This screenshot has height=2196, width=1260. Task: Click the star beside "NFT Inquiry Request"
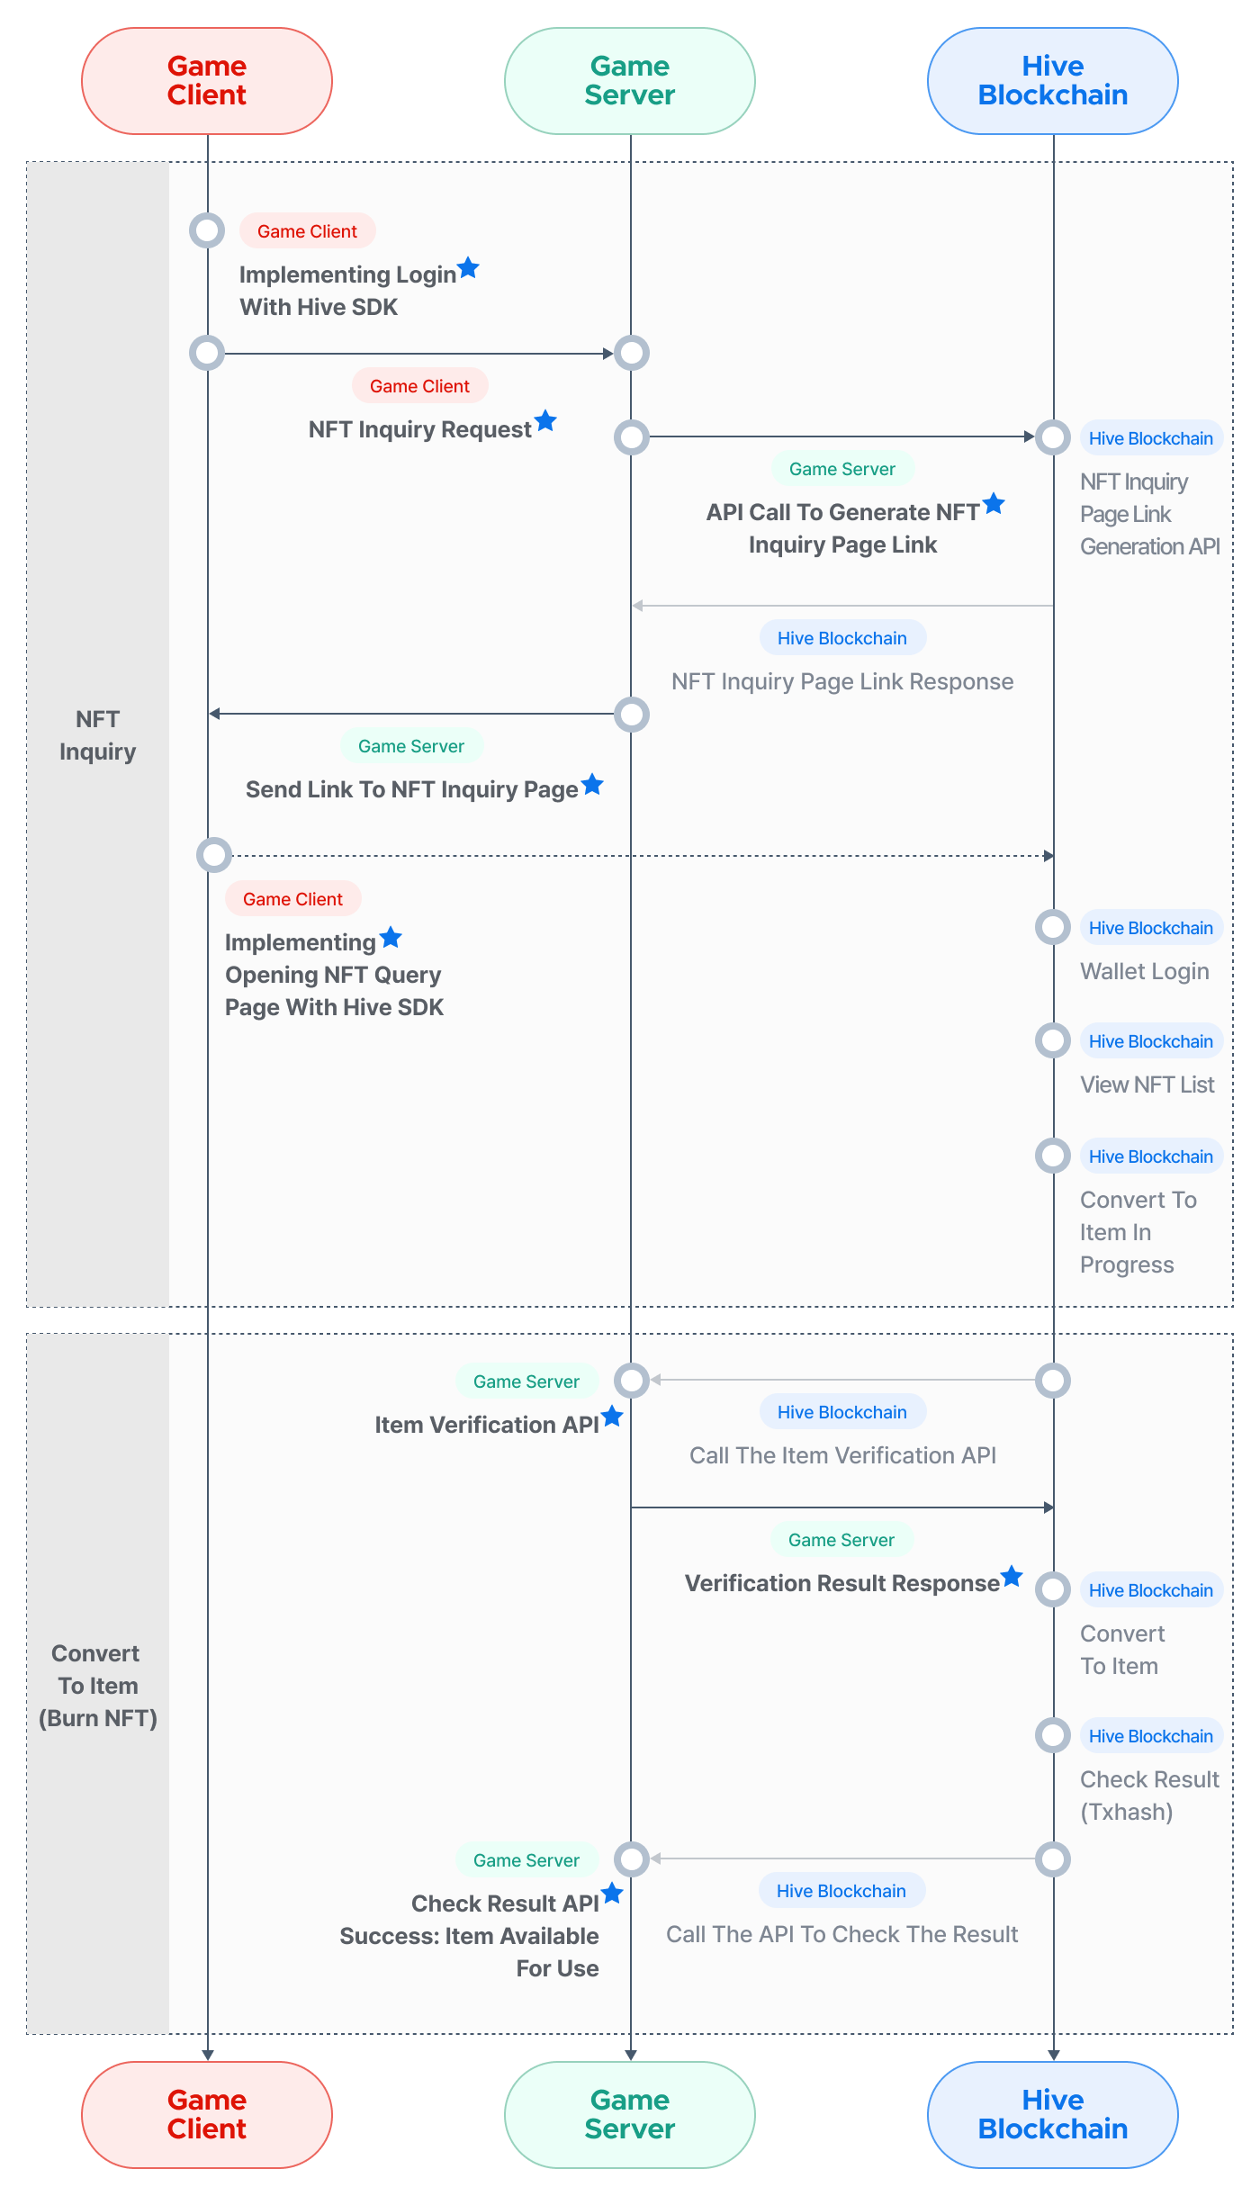point(545,420)
